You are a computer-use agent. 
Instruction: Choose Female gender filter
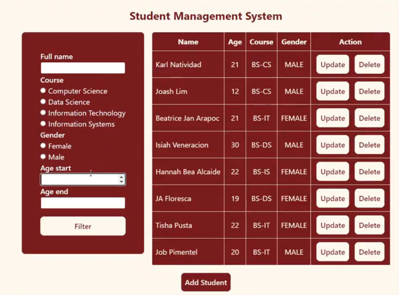[43, 145]
